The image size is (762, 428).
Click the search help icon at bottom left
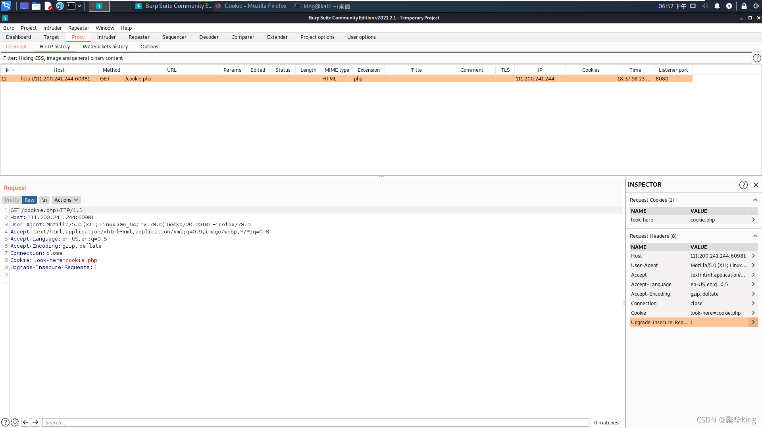pyautogui.click(x=5, y=422)
